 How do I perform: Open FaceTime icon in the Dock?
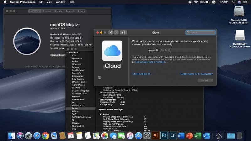pyautogui.click(x=122, y=136)
